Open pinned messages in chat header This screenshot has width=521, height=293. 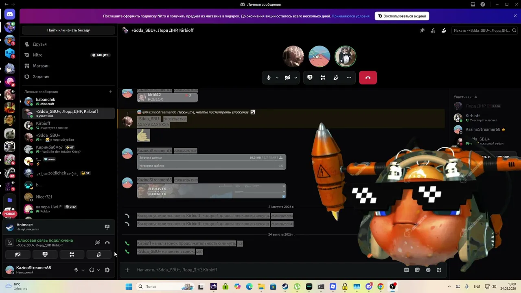[x=422, y=31]
